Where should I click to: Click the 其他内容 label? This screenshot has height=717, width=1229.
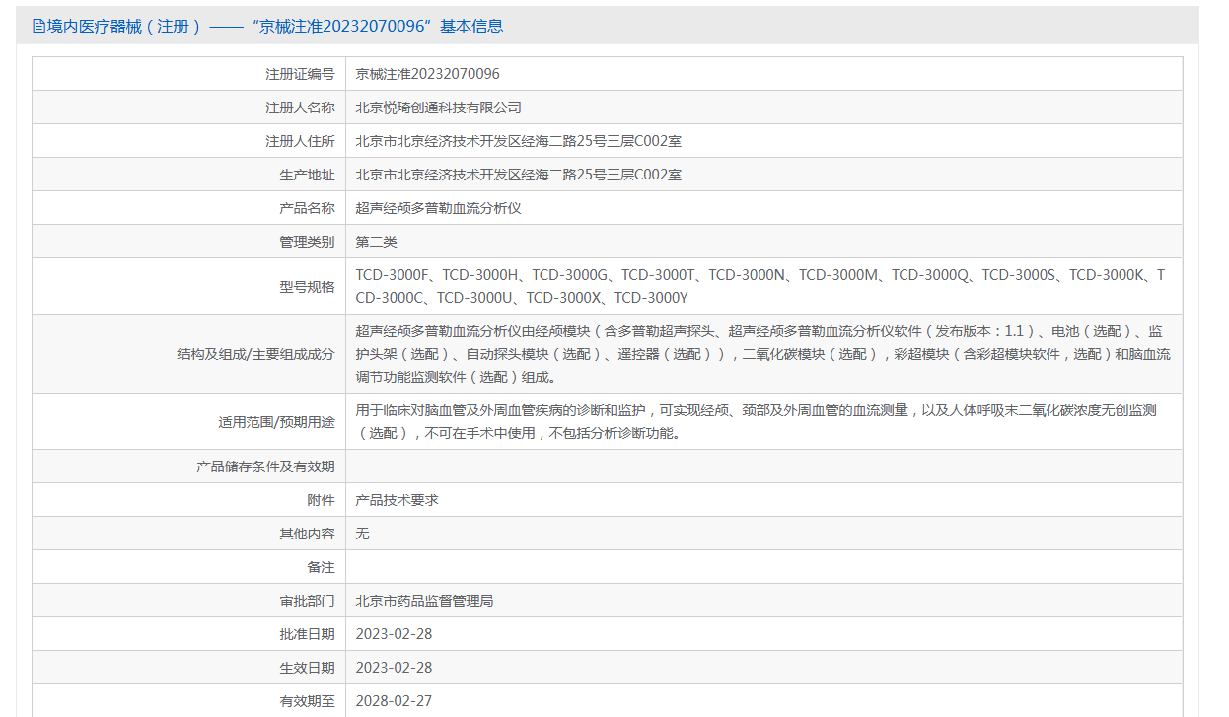click(307, 534)
